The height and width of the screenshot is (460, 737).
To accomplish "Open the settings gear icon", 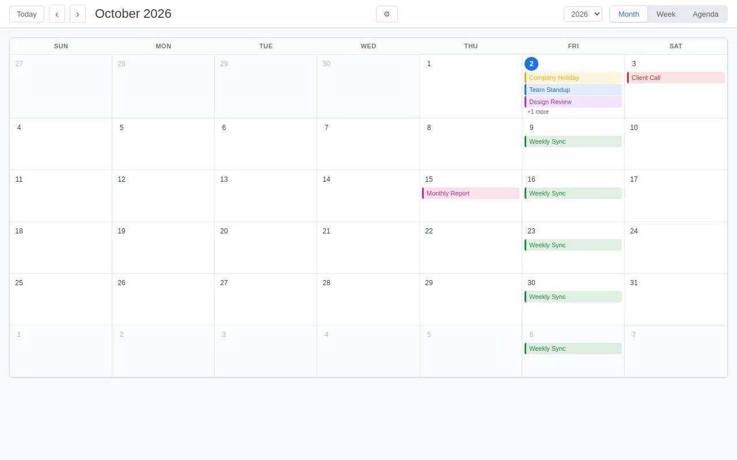I will tap(387, 14).
